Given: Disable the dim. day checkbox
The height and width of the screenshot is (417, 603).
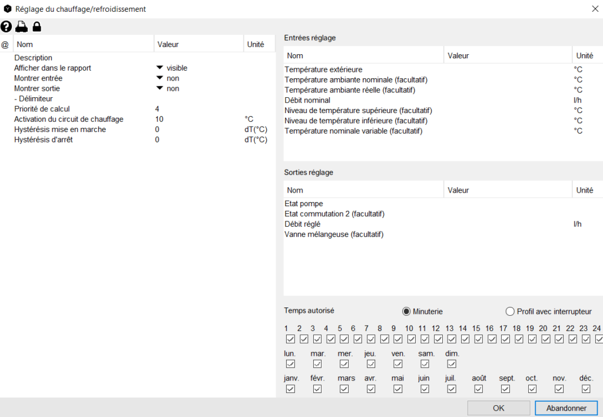Looking at the screenshot, I should click(452, 364).
